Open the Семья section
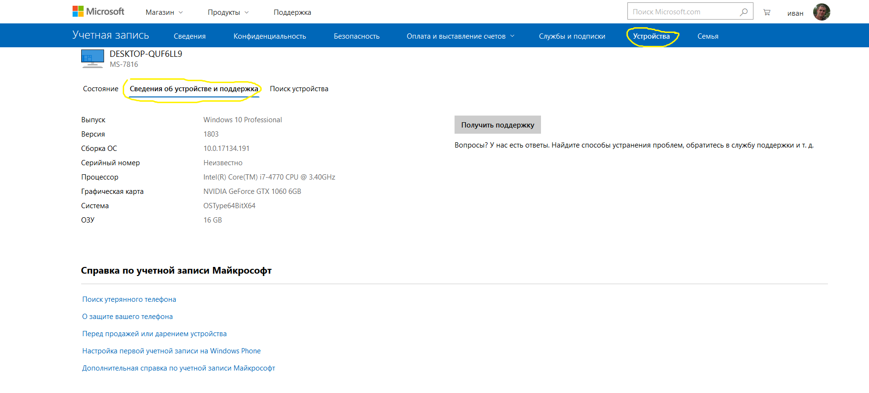Screen dimensions: 869x393 (x=708, y=36)
